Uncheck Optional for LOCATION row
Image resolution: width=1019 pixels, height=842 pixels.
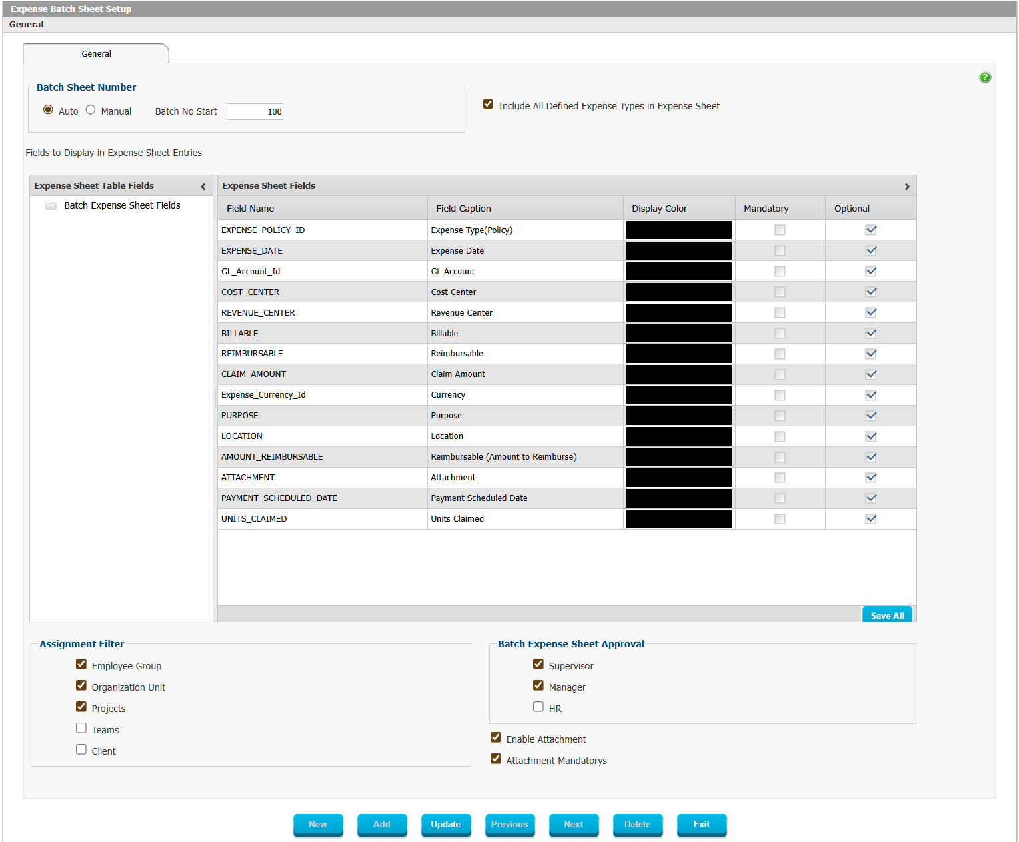click(871, 436)
